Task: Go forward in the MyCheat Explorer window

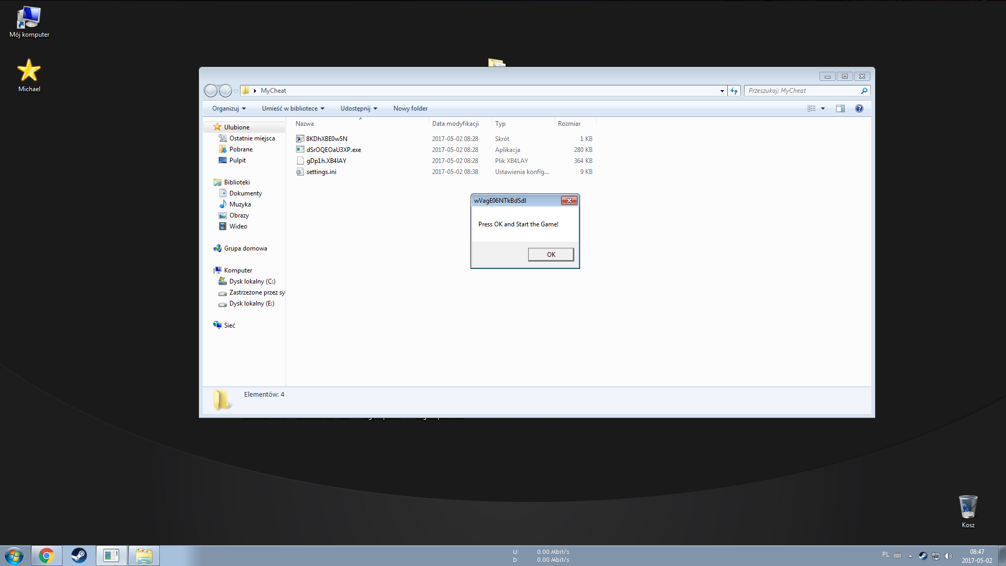Action: pyautogui.click(x=225, y=91)
